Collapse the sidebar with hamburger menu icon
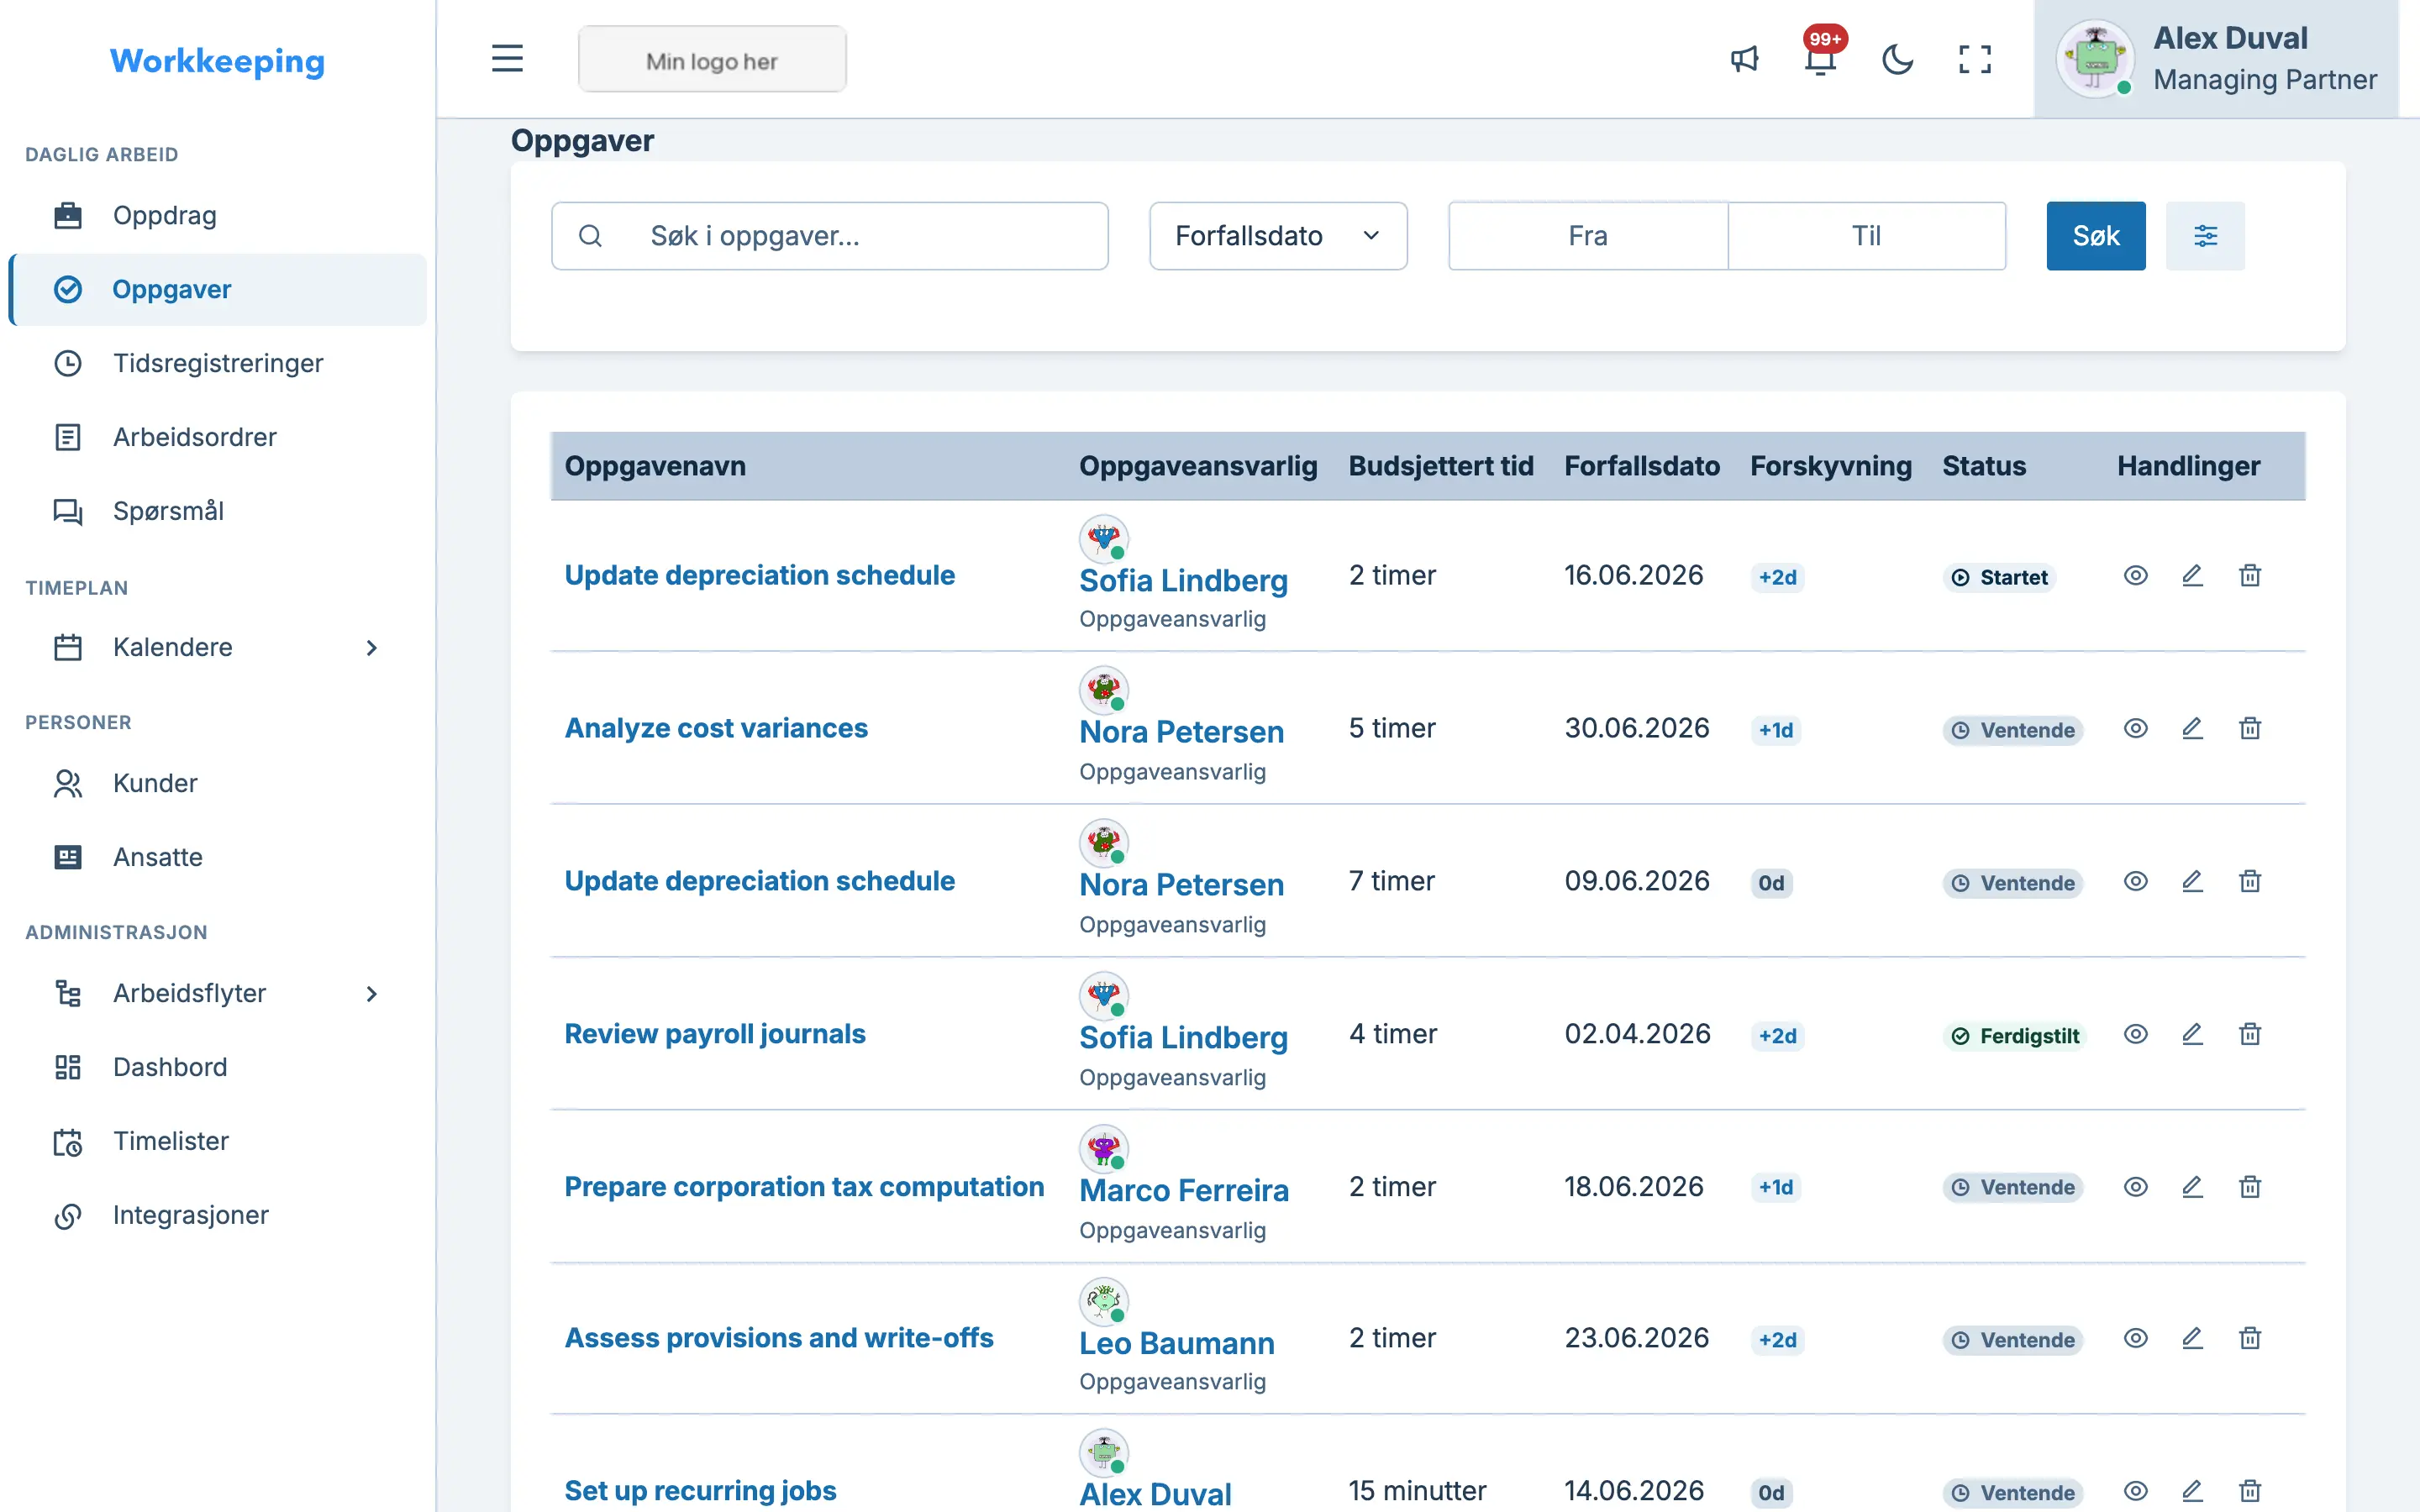 coord(507,59)
